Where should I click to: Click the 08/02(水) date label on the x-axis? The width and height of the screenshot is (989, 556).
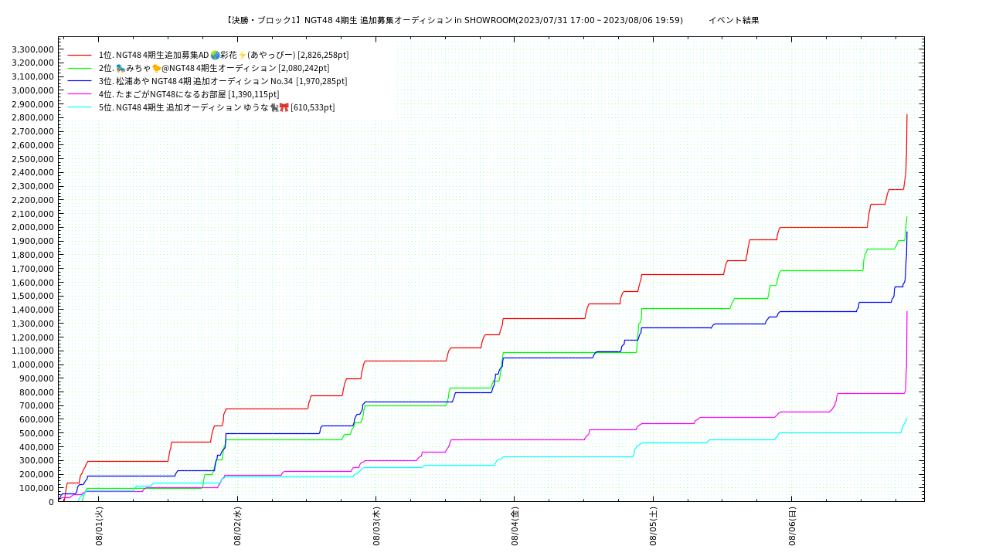point(238,527)
